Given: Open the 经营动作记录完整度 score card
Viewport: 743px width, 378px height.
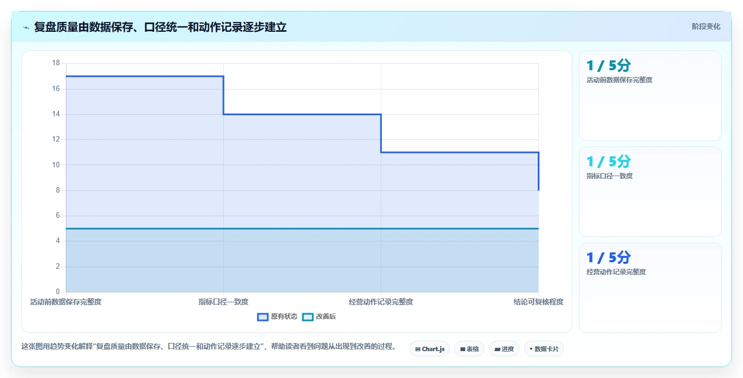Looking at the screenshot, I should (650, 288).
